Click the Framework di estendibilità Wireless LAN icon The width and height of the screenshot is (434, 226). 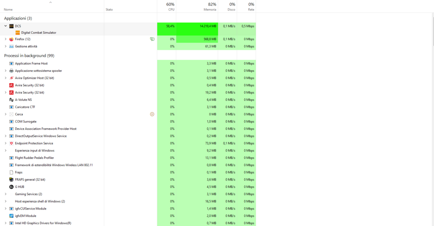coord(11,165)
